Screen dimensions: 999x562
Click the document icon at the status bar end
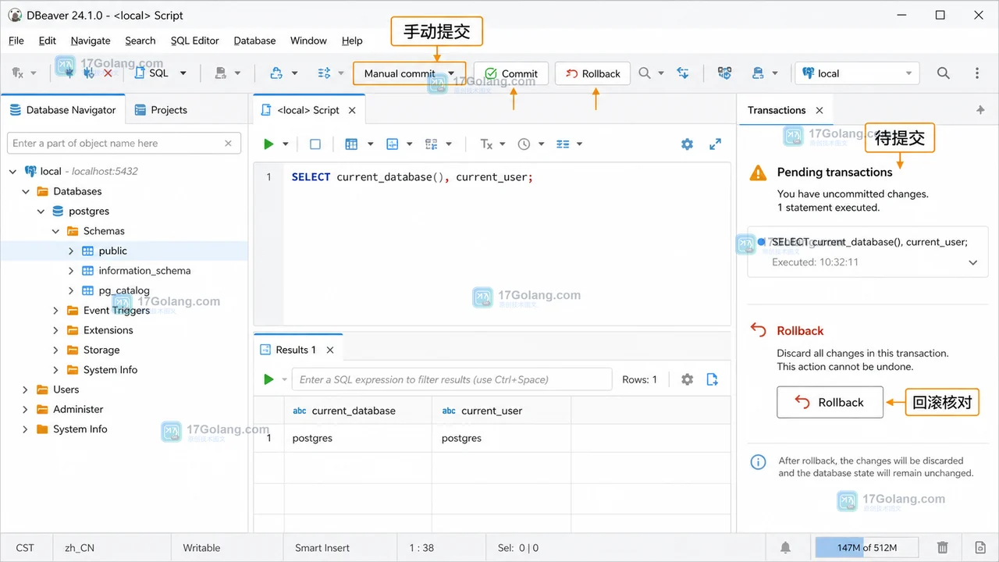click(x=980, y=548)
